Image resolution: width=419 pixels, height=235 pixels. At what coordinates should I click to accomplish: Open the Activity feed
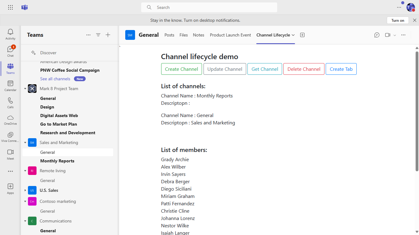[10, 34]
